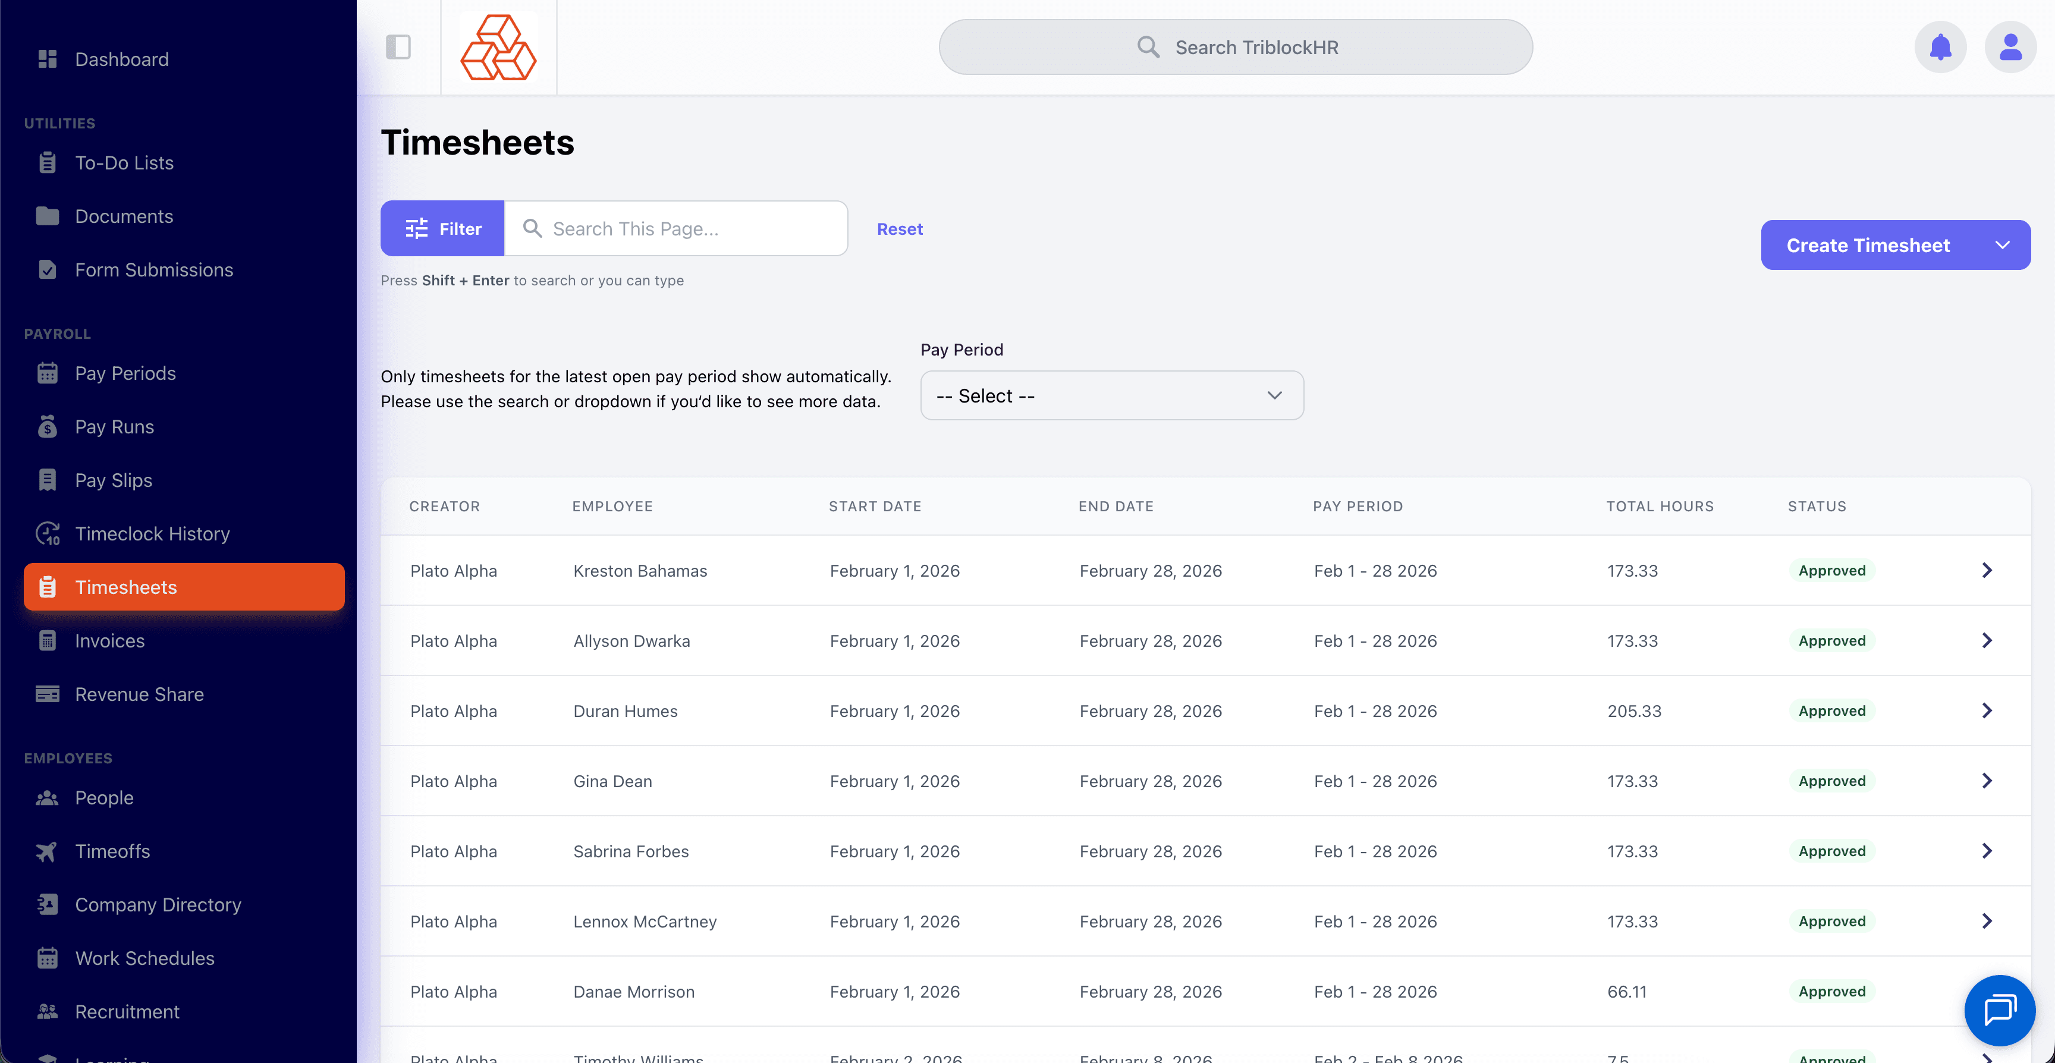
Task: Toggle the sidebar collapse button
Action: pos(398,48)
